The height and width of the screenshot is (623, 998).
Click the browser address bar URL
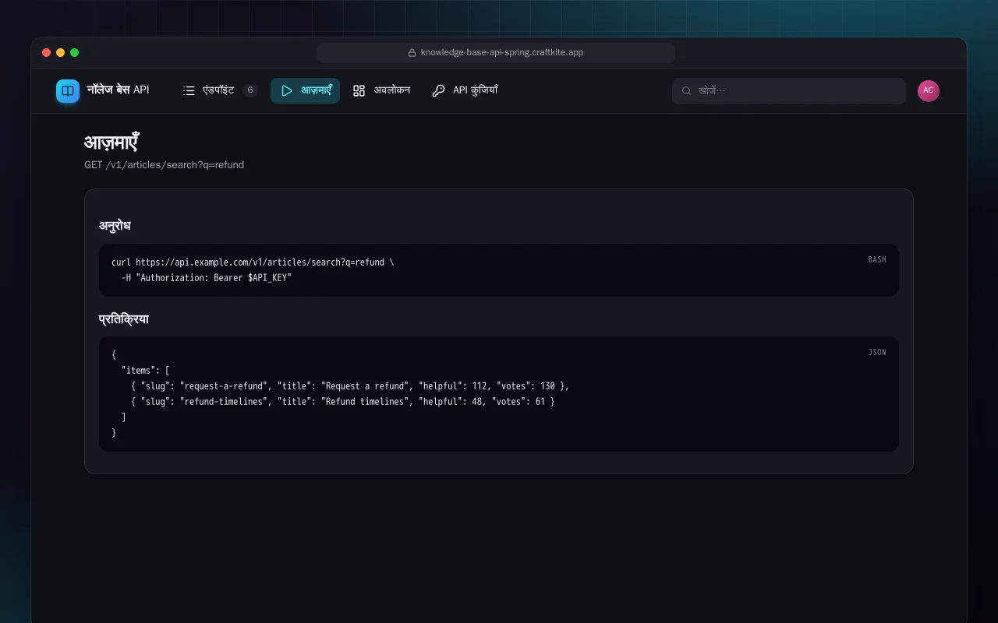[502, 53]
